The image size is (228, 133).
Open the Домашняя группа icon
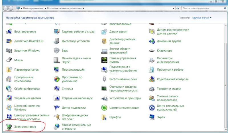[x=152, y=41]
